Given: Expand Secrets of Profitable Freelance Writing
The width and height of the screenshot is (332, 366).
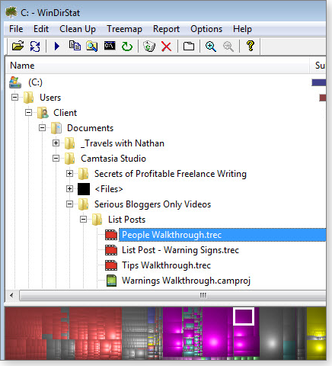Looking at the screenshot, I should click(x=70, y=174).
